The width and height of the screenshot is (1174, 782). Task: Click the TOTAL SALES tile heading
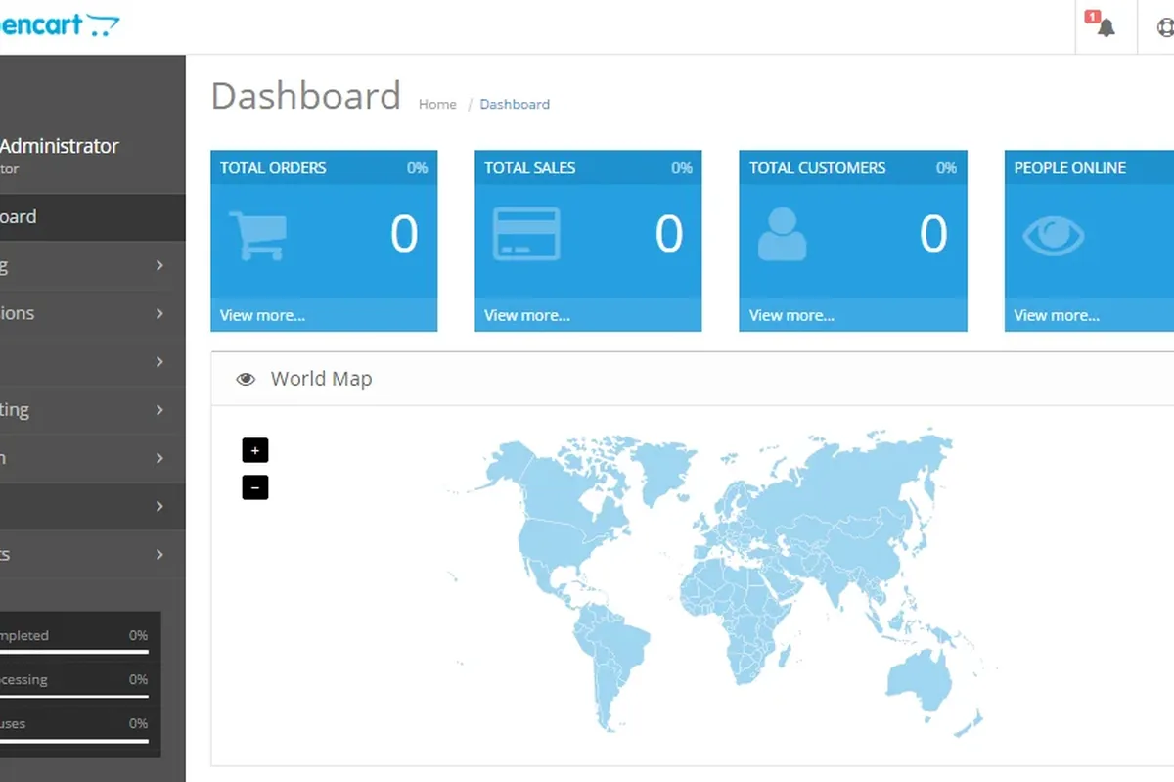tap(529, 168)
